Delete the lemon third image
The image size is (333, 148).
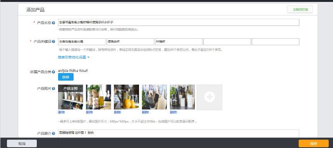[x=117, y=112]
